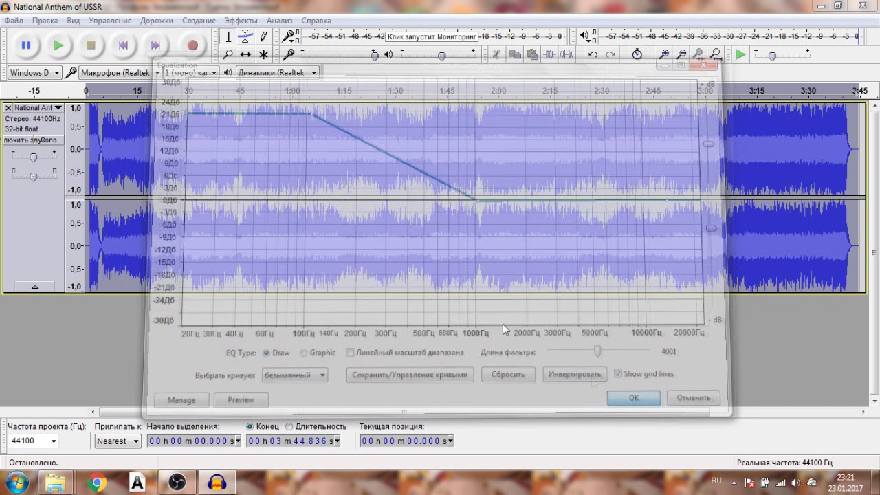880x495 pixels.
Task: Select the Graphic EQ type radio button
Action: pyautogui.click(x=303, y=353)
